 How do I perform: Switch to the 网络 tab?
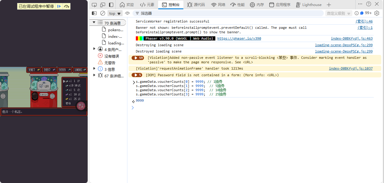218,5
